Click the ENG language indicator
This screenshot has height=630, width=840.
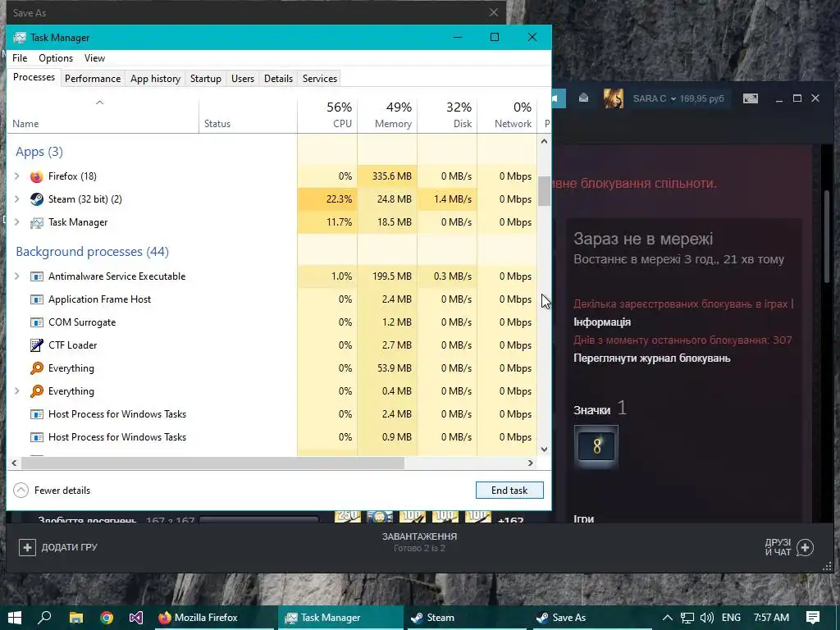coord(731,618)
